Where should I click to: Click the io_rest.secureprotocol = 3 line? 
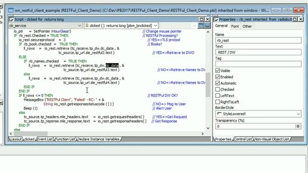point(42,40)
